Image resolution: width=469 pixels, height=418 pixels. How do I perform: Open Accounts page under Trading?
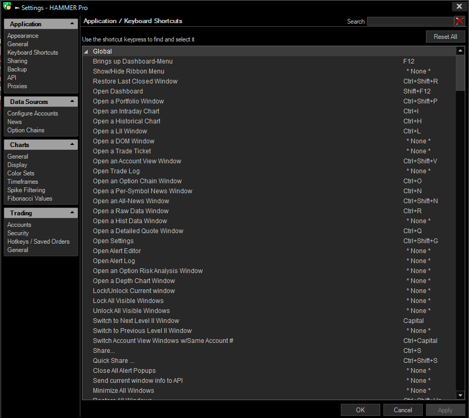tap(19, 225)
